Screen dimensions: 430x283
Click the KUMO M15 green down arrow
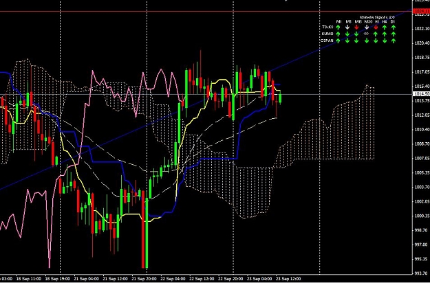pyautogui.click(x=356, y=34)
